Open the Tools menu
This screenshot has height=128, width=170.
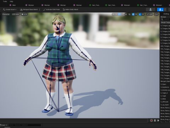(5, 1)
